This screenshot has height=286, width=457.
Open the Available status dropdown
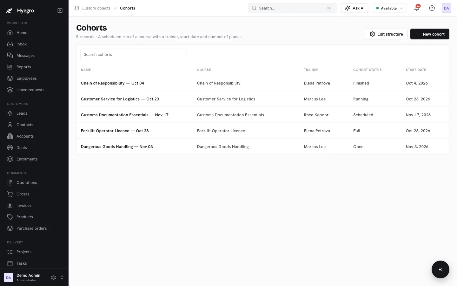(390, 8)
